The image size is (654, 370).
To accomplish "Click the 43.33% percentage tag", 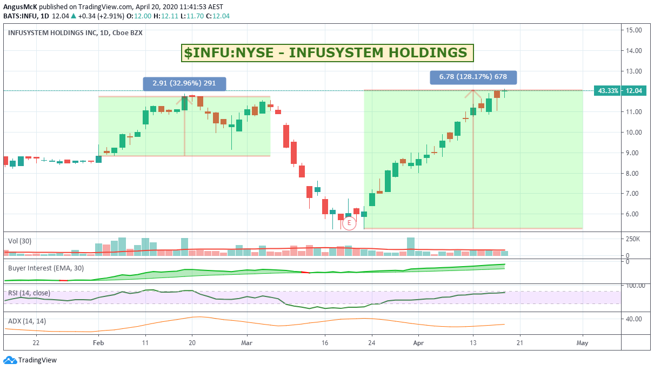I will [608, 91].
